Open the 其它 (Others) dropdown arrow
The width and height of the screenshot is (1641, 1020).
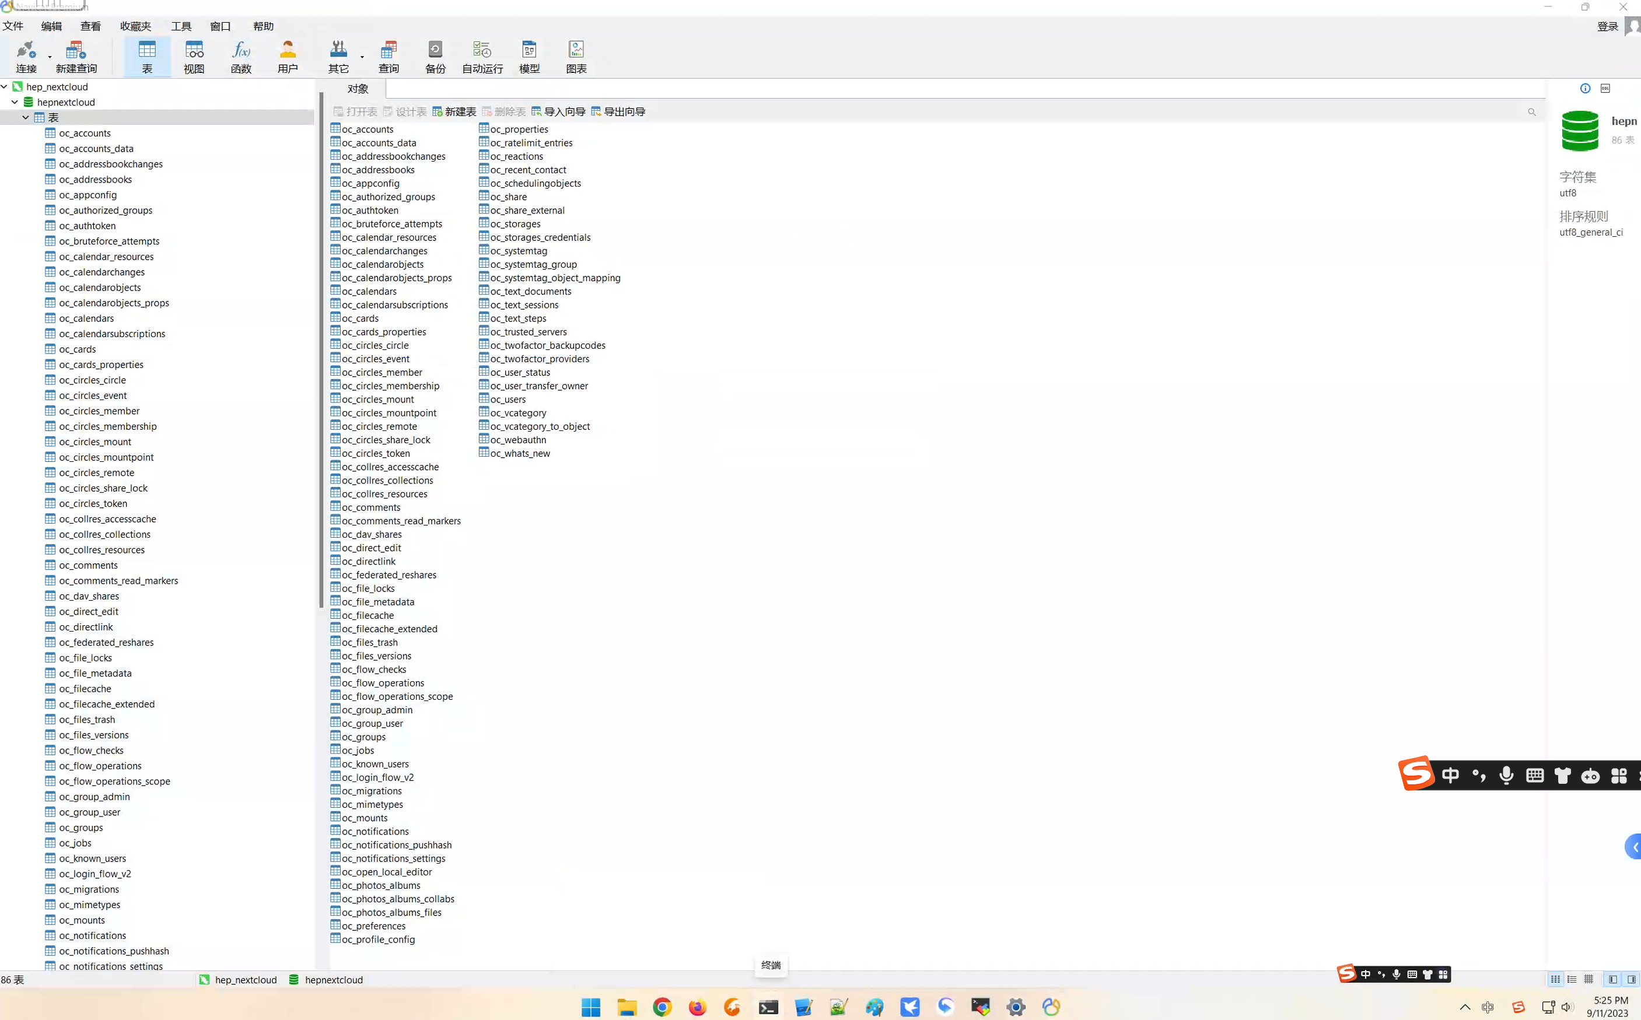(x=362, y=57)
